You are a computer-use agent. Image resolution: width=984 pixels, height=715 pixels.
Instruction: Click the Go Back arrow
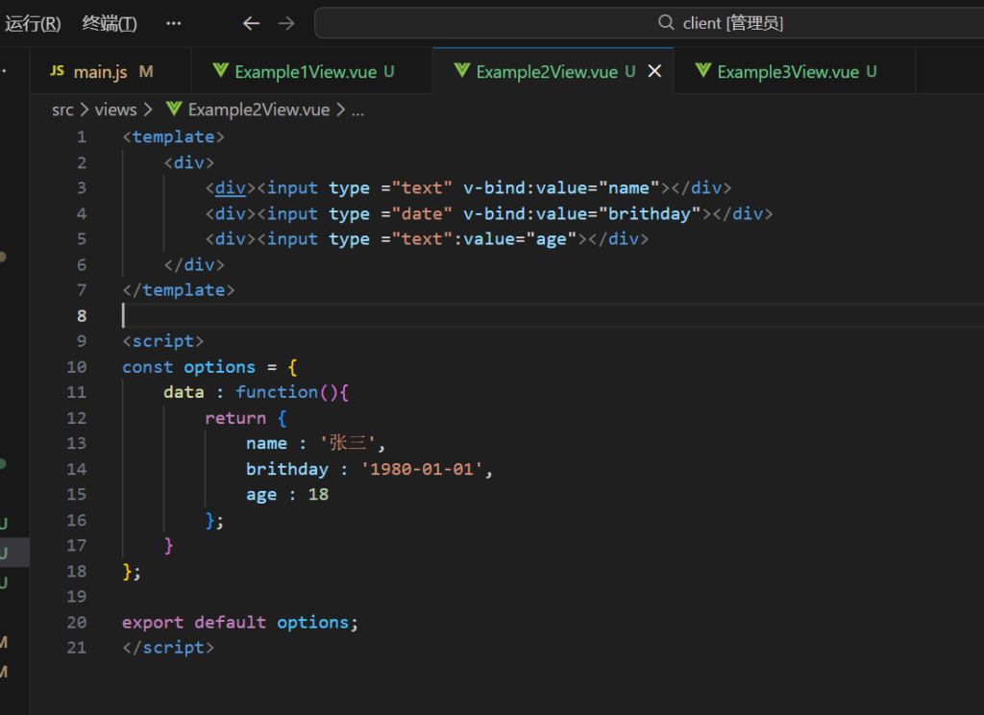click(252, 23)
